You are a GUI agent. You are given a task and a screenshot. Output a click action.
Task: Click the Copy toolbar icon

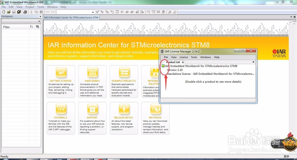pos(36,12)
